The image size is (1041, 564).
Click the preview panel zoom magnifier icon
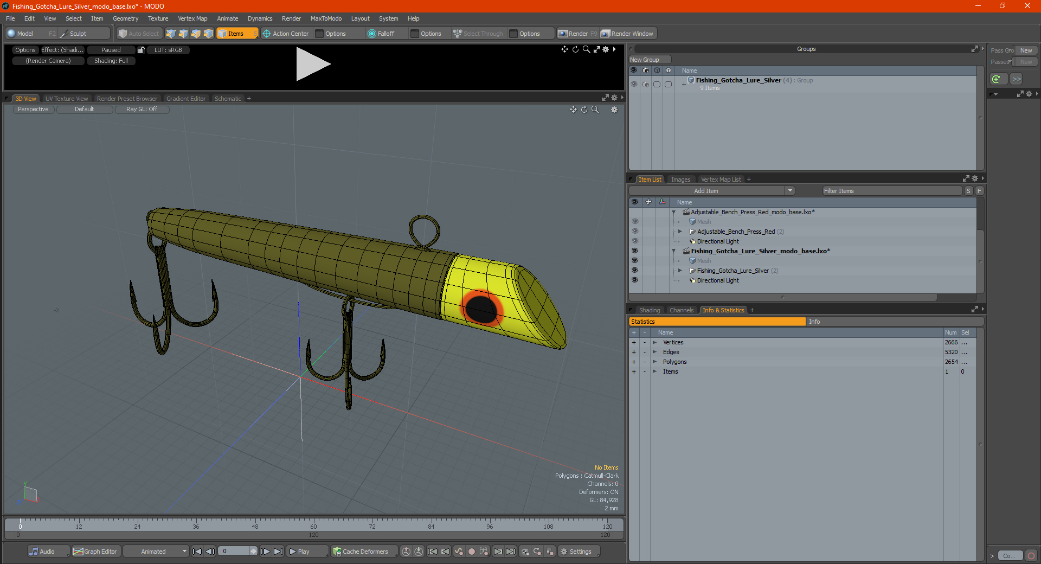click(586, 49)
